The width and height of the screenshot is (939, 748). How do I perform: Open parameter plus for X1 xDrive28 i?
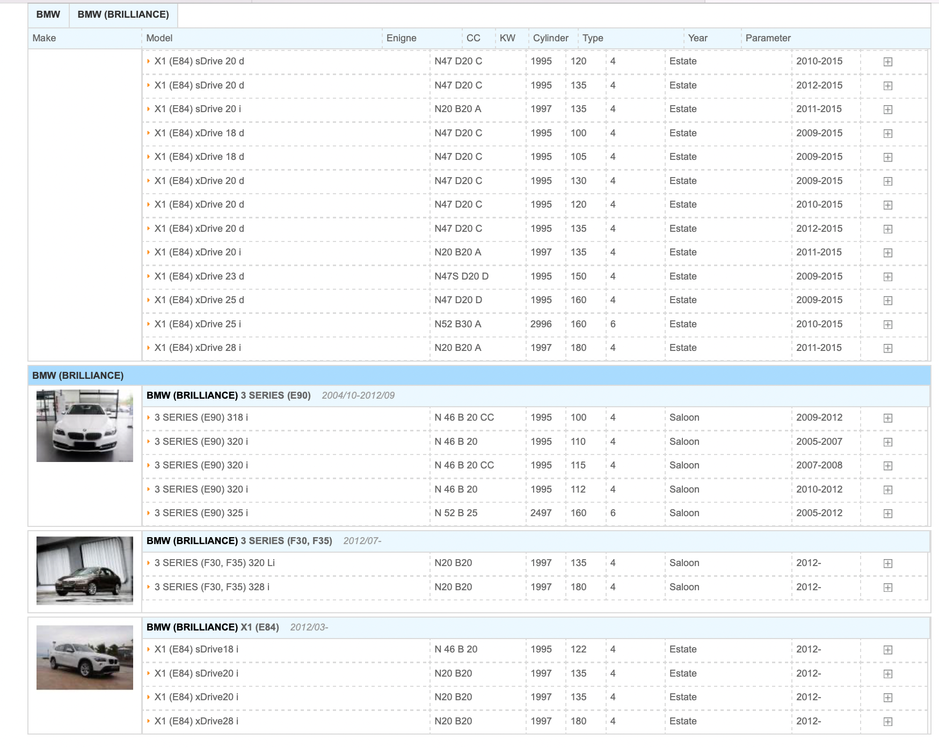pos(887,722)
